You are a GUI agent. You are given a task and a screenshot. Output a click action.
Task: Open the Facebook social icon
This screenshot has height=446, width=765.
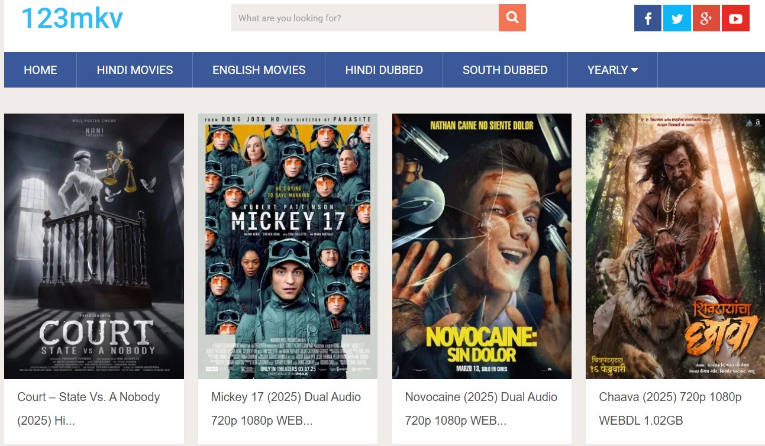coord(648,18)
